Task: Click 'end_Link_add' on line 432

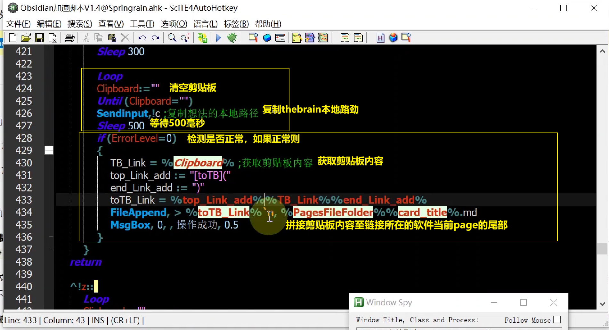Action: tap(142, 188)
